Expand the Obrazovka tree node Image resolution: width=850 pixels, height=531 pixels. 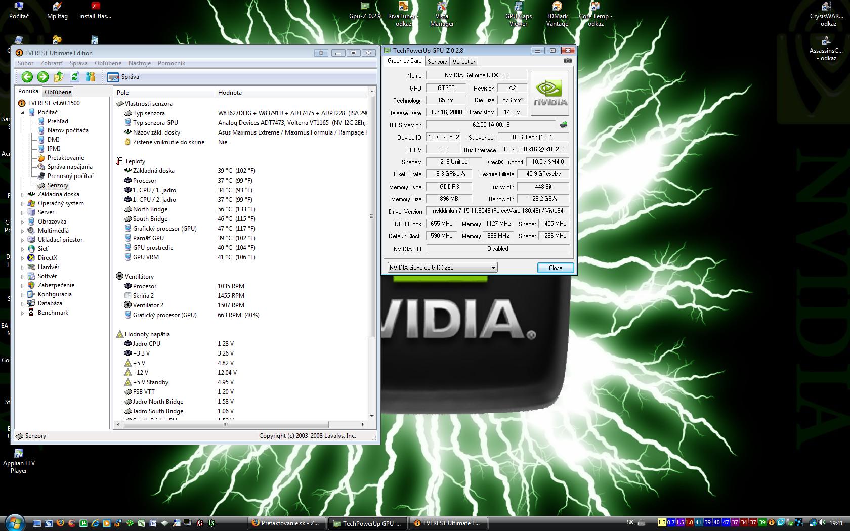23,222
